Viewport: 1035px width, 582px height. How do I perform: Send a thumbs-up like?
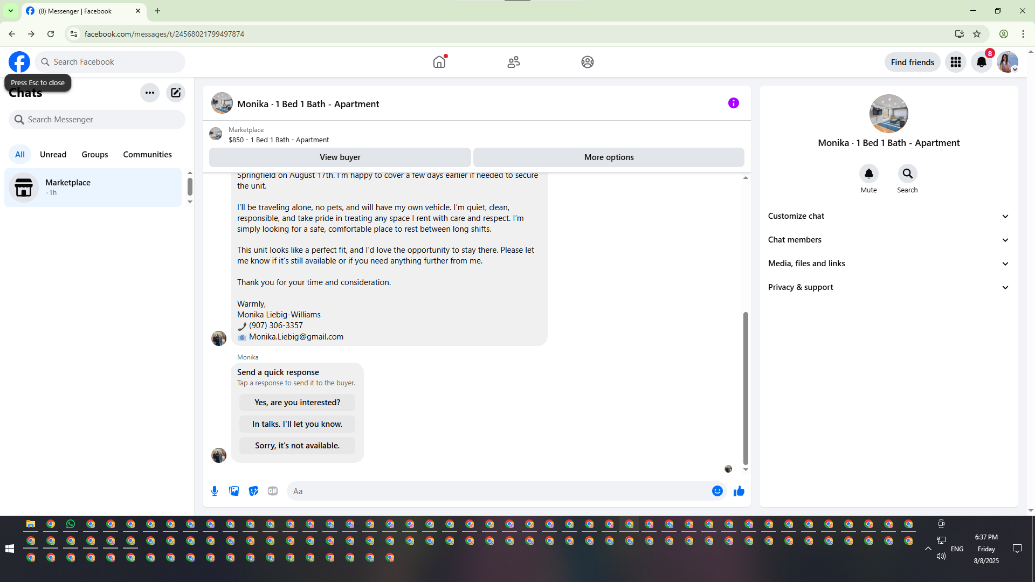(739, 491)
